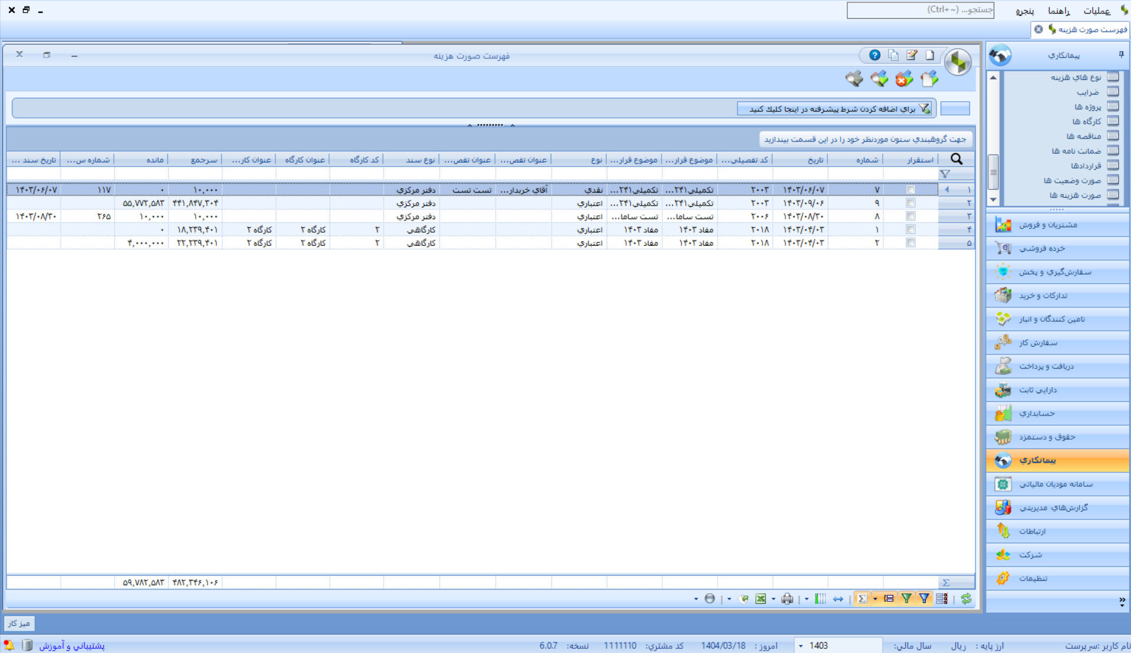
Task: Click the blue help question mark icon
Action: (874, 55)
